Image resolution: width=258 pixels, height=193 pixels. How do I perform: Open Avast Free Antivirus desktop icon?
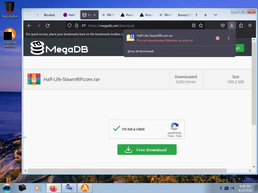point(10,38)
